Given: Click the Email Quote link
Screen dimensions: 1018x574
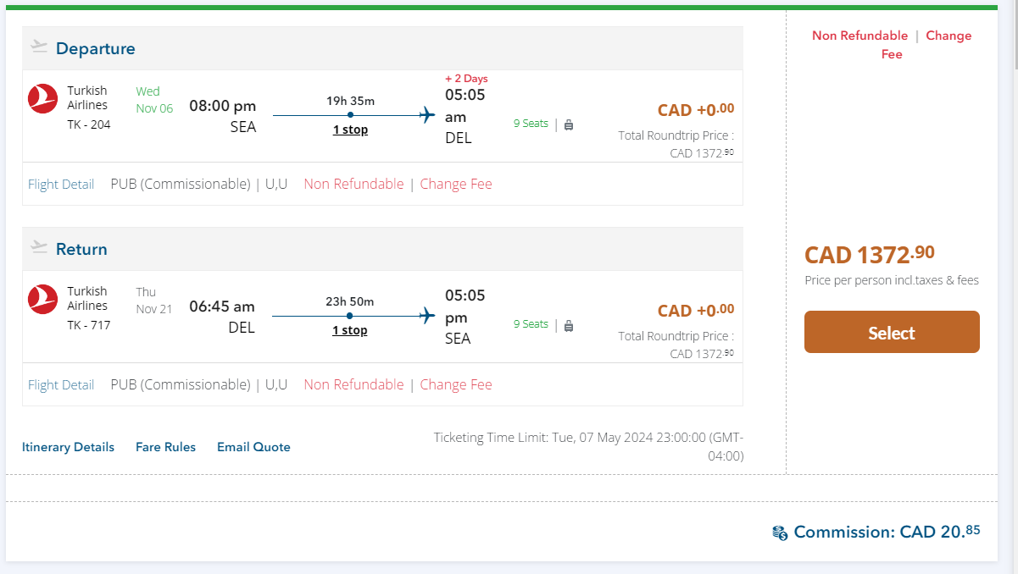Looking at the screenshot, I should [253, 447].
